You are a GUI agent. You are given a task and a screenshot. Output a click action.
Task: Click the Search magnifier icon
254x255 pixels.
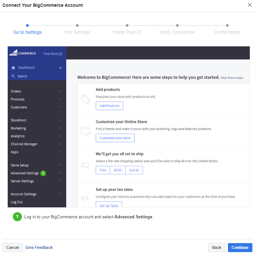[13, 76]
